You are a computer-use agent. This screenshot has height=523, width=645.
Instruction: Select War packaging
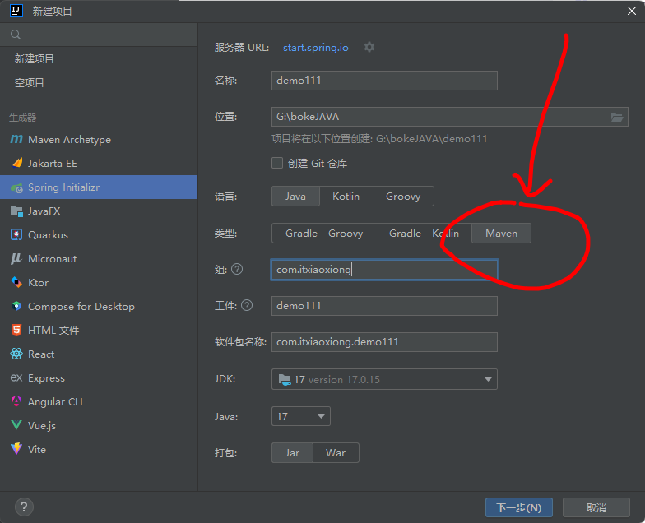pos(336,452)
